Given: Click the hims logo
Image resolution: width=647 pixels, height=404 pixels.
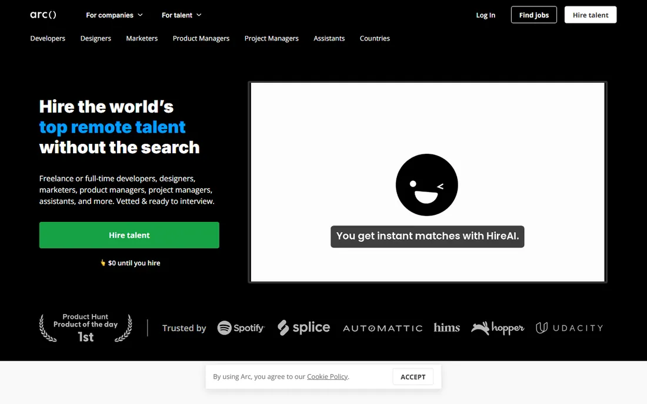Looking at the screenshot, I should pyautogui.click(x=446, y=328).
